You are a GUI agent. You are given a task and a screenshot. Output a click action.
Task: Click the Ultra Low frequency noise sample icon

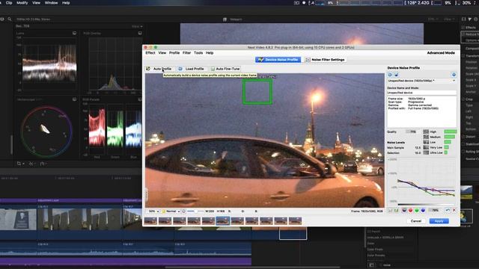[426, 152]
